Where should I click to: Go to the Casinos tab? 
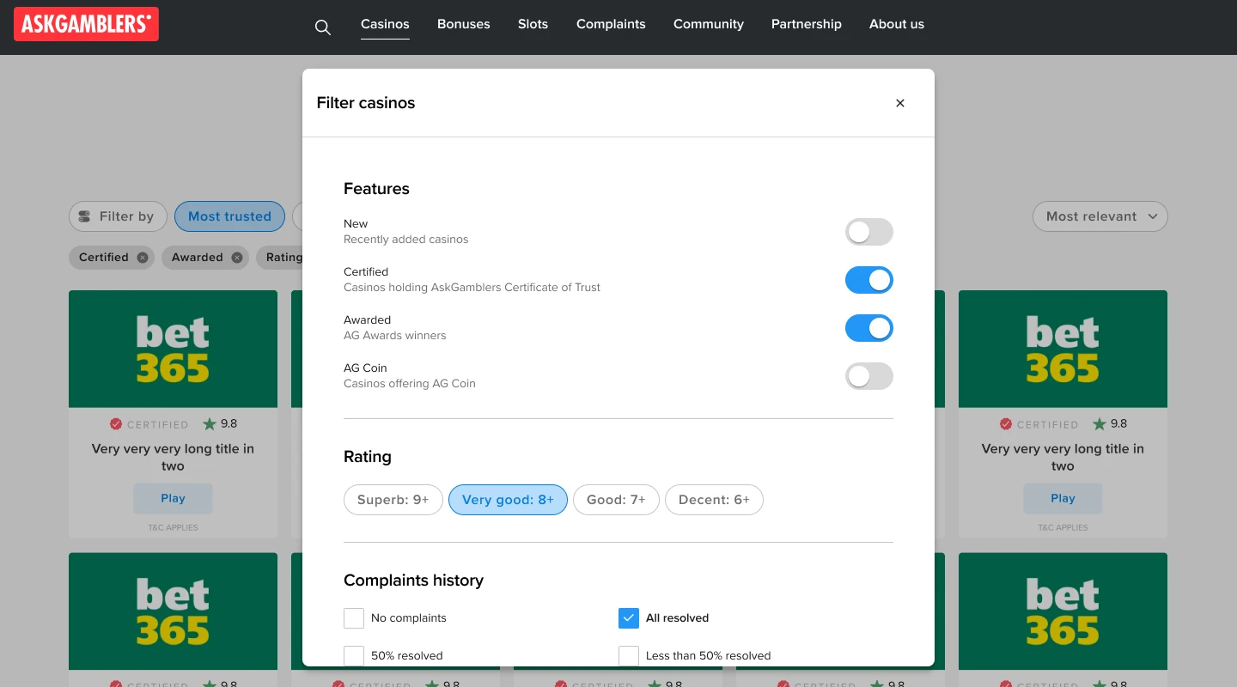385,24
